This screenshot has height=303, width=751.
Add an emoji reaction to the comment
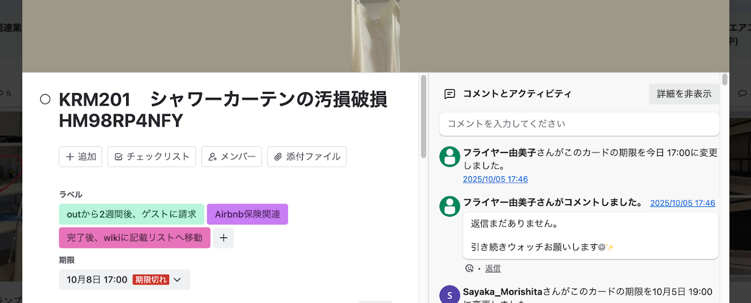pos(469,268)
